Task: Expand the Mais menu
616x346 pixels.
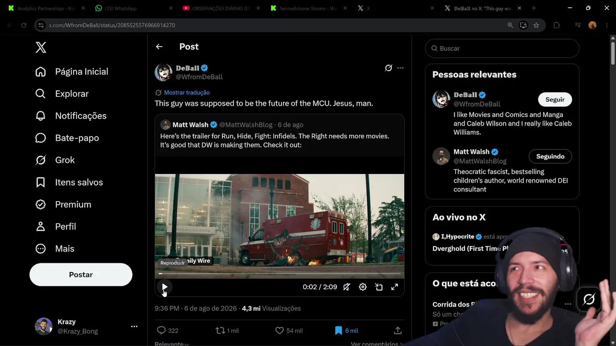Action: [x=54, y=248]
